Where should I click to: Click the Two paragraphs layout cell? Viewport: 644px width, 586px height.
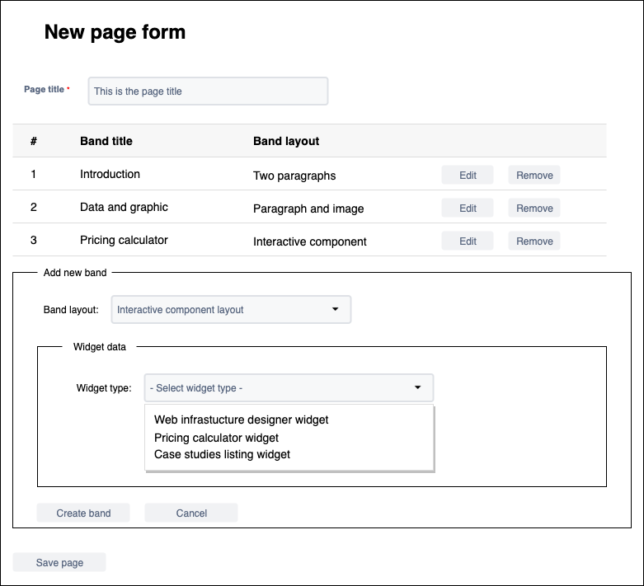pyautogui.click(x=294, y=176)
